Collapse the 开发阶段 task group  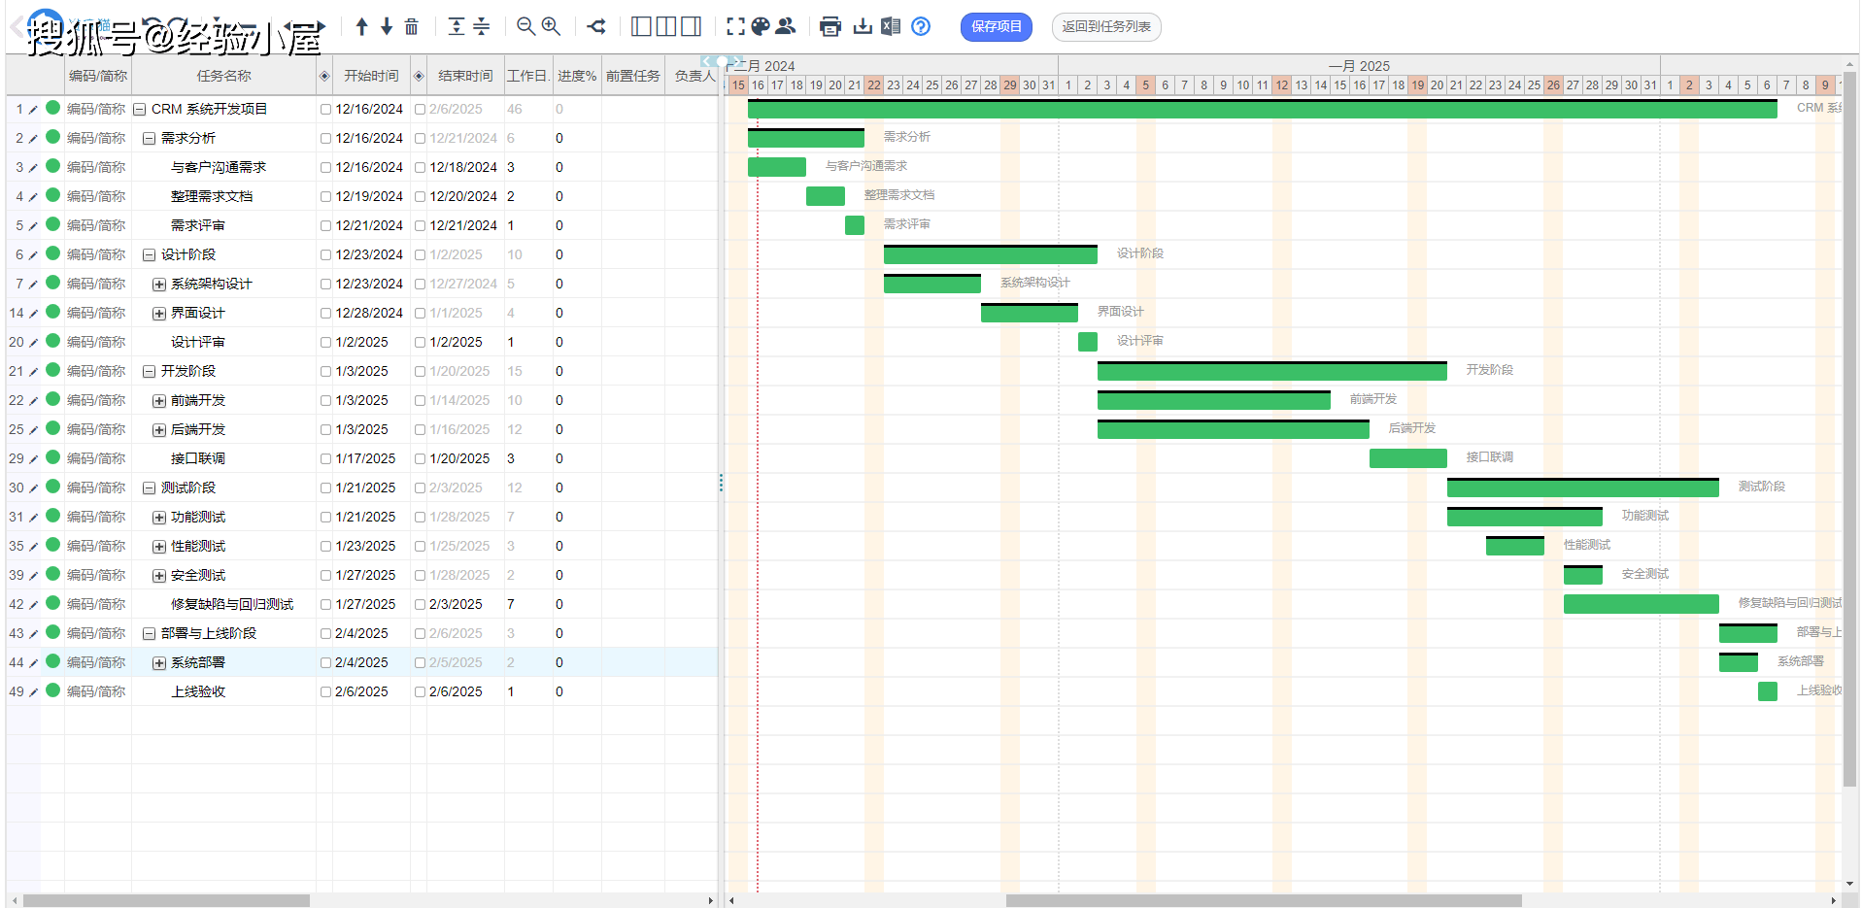[x=150, y=372]
